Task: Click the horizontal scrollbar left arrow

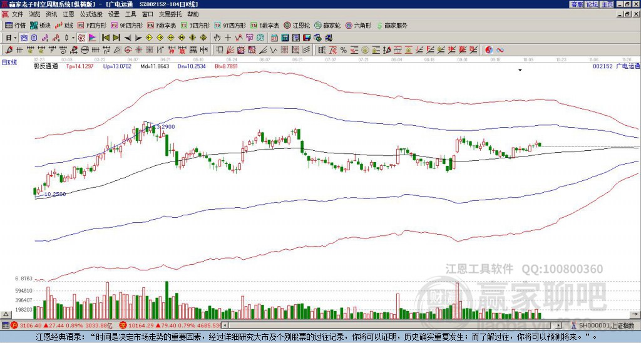Action: (x=225, y=325)
